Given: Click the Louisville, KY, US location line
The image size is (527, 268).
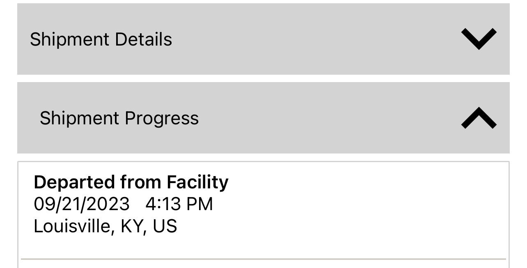Looking at the screenshot, I should (105, 227).
